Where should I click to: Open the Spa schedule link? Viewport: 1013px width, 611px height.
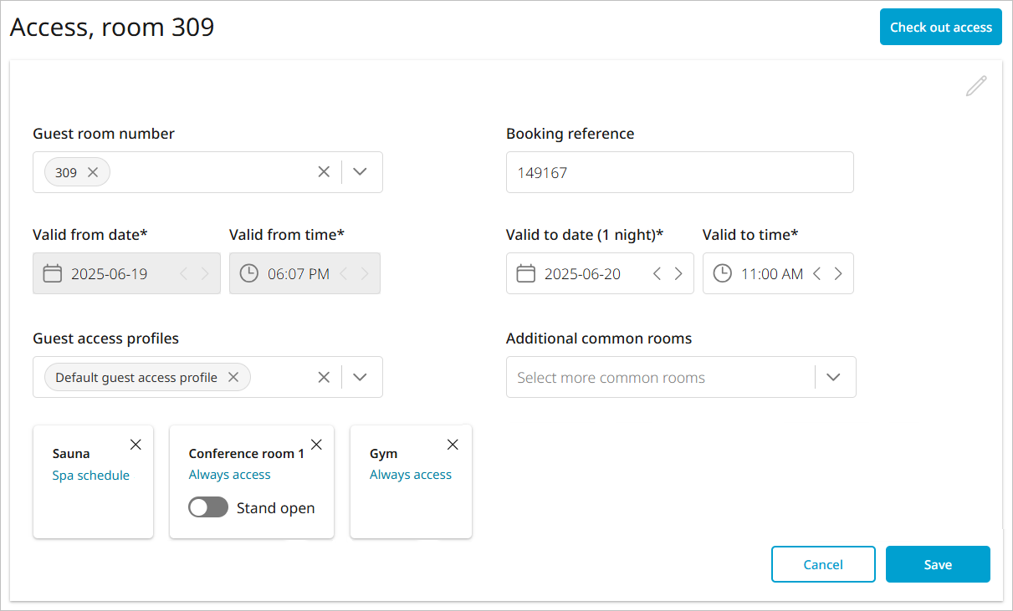click(x=90, y=475)
